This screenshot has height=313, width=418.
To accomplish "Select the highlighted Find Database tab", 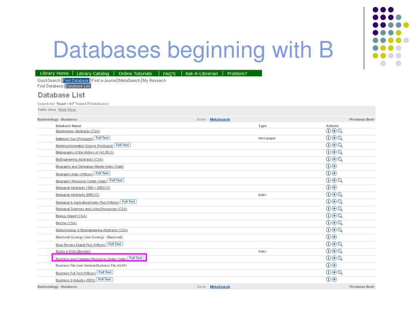I will 76,80.
